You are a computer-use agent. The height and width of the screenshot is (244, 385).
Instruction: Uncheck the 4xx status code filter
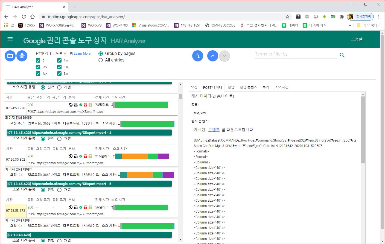[38, 73]
